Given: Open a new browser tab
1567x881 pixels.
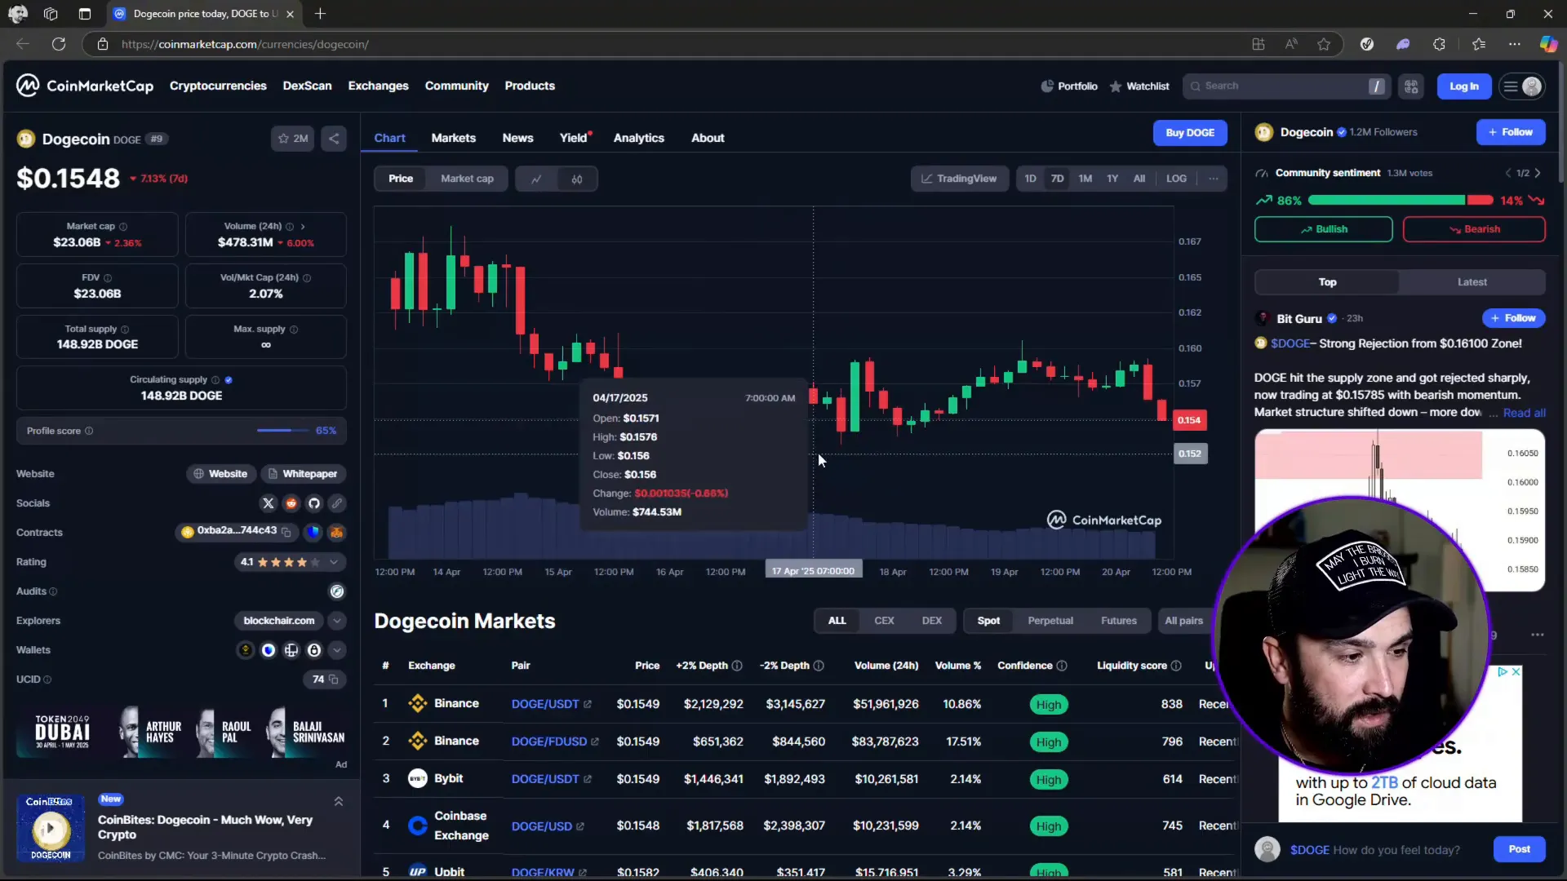Looking at the screenshot, I should (321, 14).
